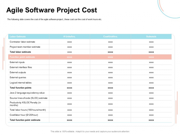Image resolution: width=180 pixels, height=135 pixels.
Task: Select Cost/Unit value for Java 2 language equivalency
Action: (111, 93)
